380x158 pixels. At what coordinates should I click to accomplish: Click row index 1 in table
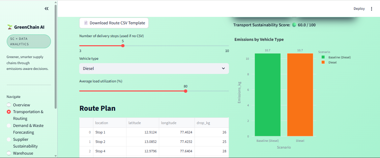pos(86,142)
